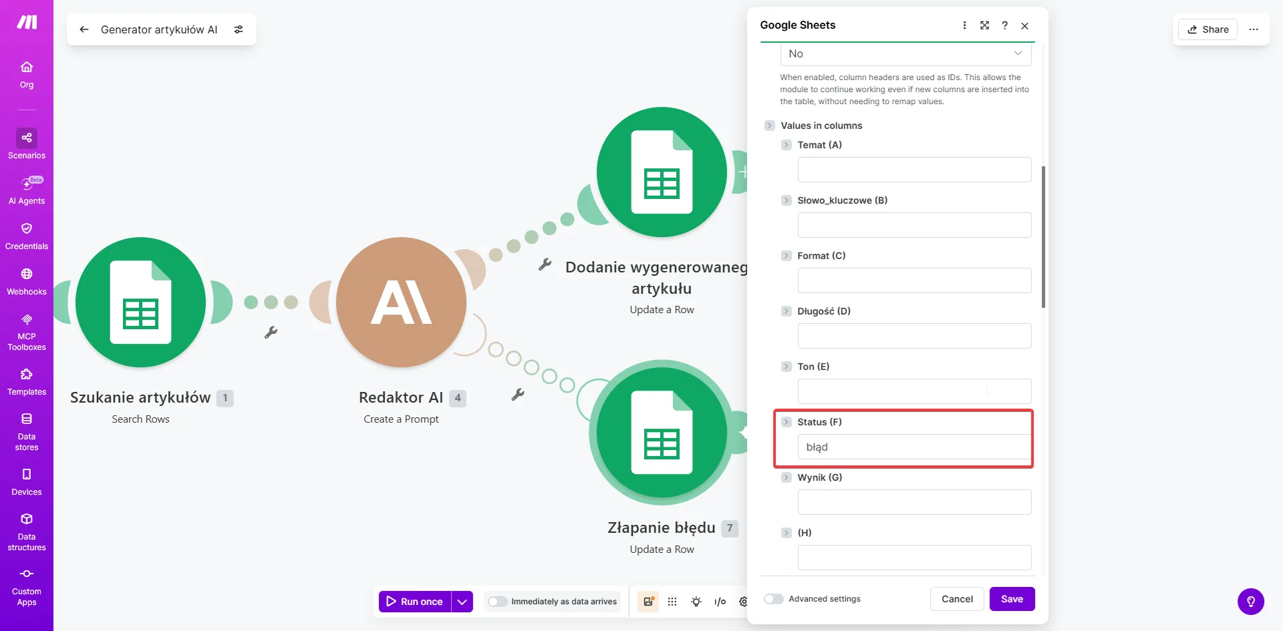
Task: Expand the Ton (E) field options
Action: pos(787,367)
